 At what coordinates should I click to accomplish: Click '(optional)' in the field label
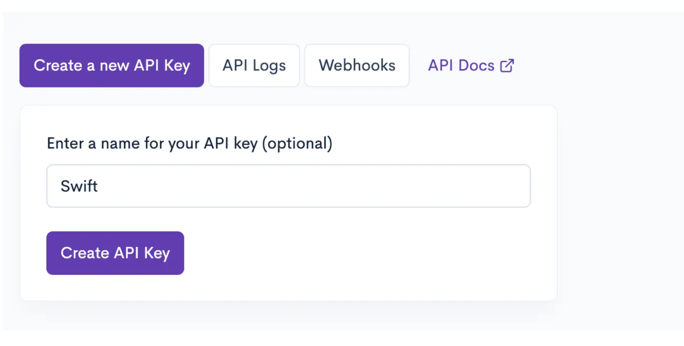coord(297,143)
